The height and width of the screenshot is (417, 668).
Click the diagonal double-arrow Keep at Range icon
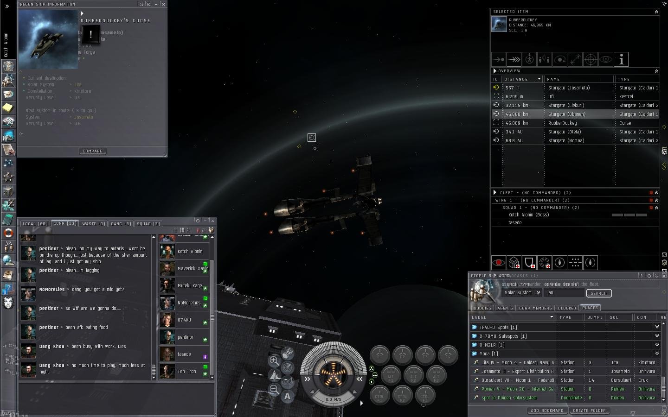pos(575,59)
